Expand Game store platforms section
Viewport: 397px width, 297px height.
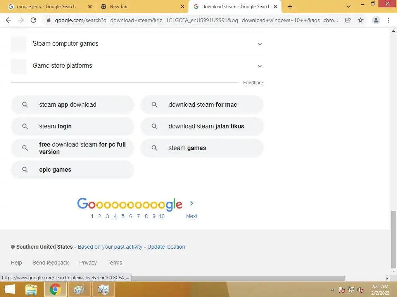click(x=137, y=66)
